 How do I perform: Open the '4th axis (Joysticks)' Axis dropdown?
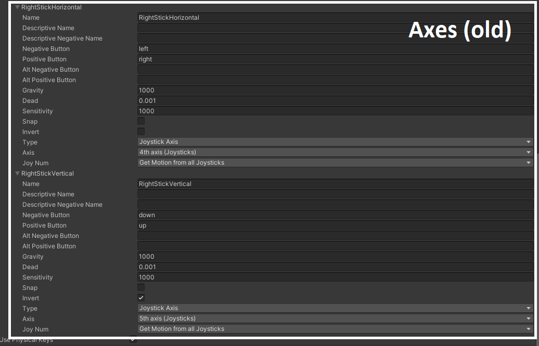(x=335, y=152)
